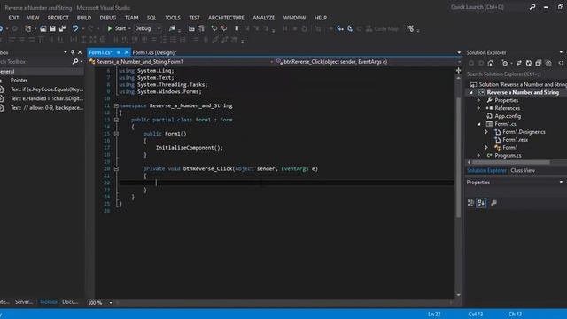Collapse the btnReverse_Click method region
This screenshot has width=567, height=319.
point(116,169)
